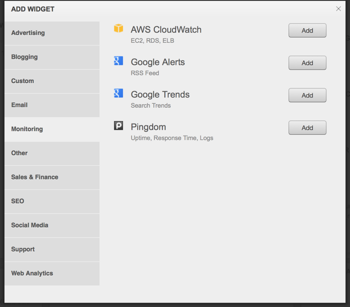This screenshot has width=350, height=307.
Task: Add the Google Trends widget
Action: [x=307, y=95]
